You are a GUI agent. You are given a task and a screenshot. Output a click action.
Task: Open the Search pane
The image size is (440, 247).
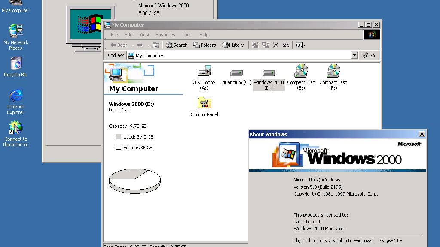click(176, 45)
